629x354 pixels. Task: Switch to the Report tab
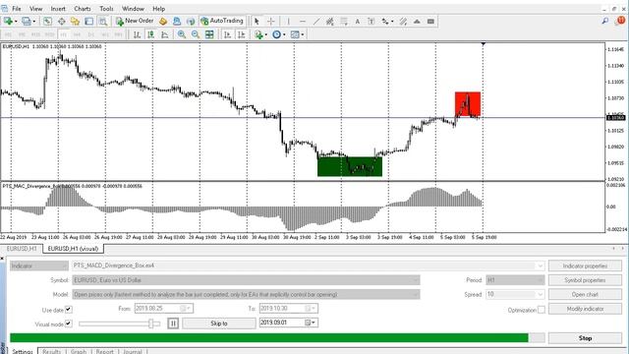(105, 352)
